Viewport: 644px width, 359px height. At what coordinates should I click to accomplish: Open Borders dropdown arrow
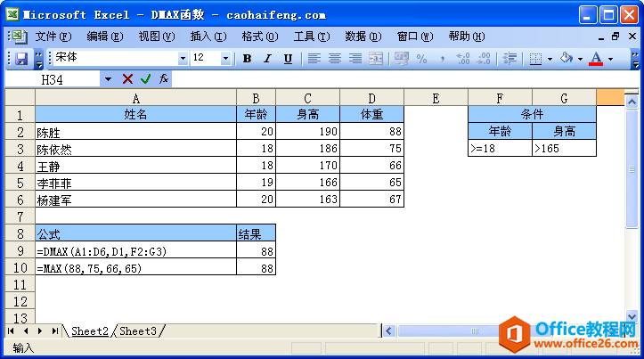click(550, 59)
